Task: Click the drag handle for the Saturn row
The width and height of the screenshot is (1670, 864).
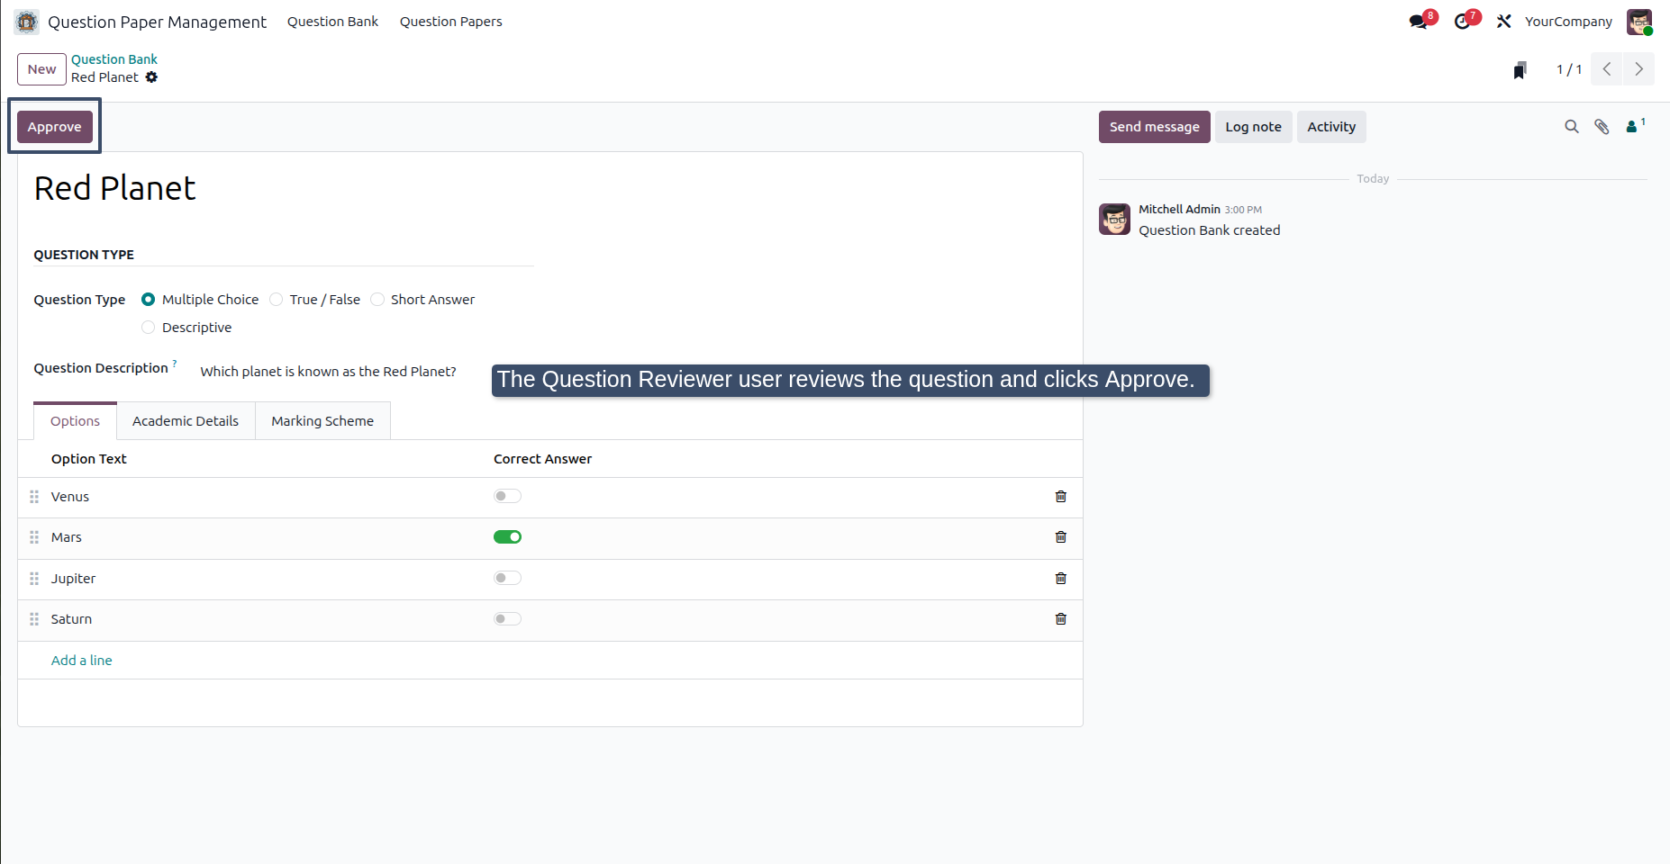Action: pos(34,619)
